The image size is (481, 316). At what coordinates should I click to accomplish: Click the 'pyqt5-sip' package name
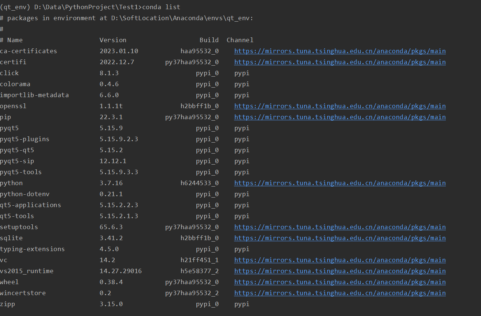pyautogui.click(x=17, y=161)
